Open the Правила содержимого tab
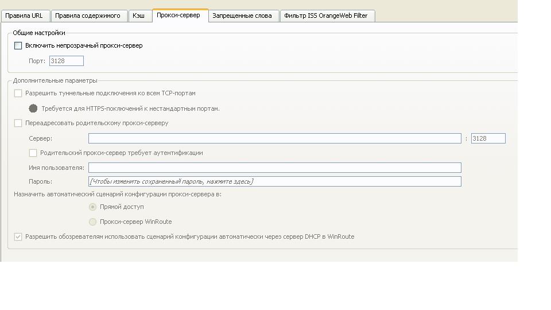Screen dimensions: 551x310 tap(90, 16)
